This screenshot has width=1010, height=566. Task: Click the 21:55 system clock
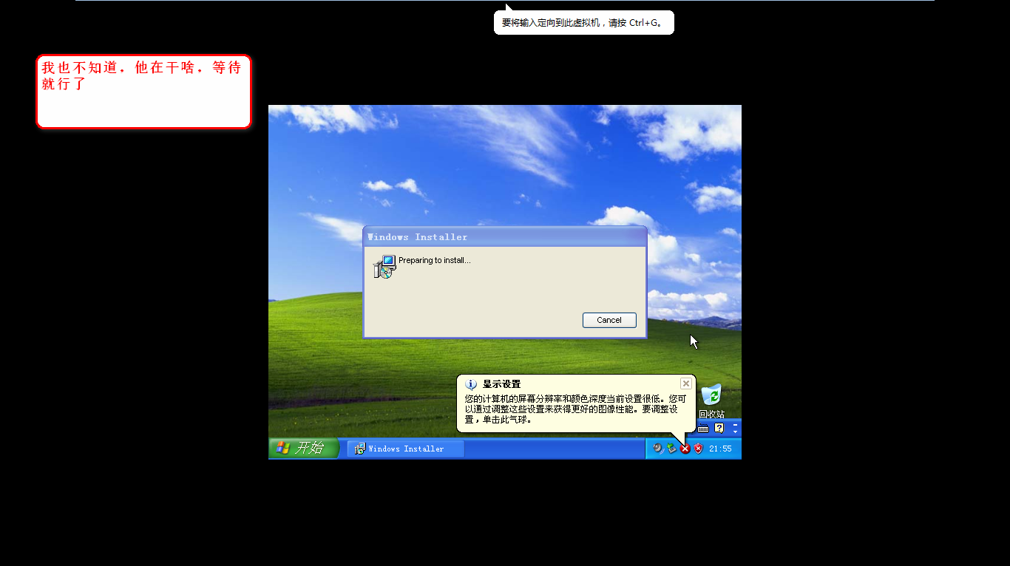(720, 449)
